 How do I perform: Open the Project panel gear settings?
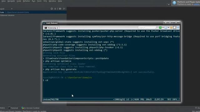pyautogui.click(x=60, y=9)
